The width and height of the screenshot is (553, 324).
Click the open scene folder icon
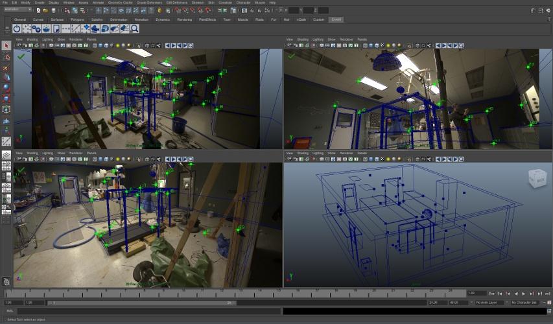click(x=46, y=10)
